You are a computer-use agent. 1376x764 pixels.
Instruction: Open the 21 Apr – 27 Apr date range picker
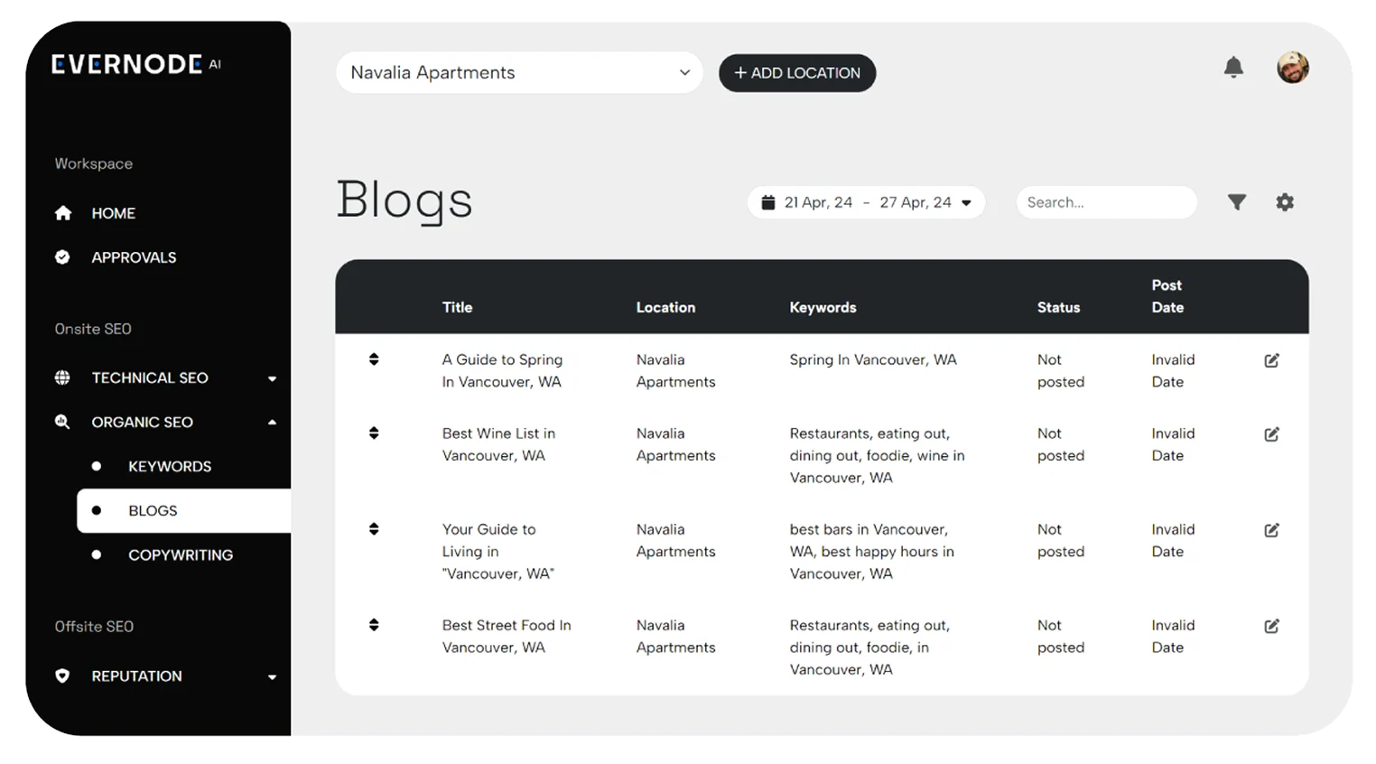pyautogui.click(x=866, y=202)
